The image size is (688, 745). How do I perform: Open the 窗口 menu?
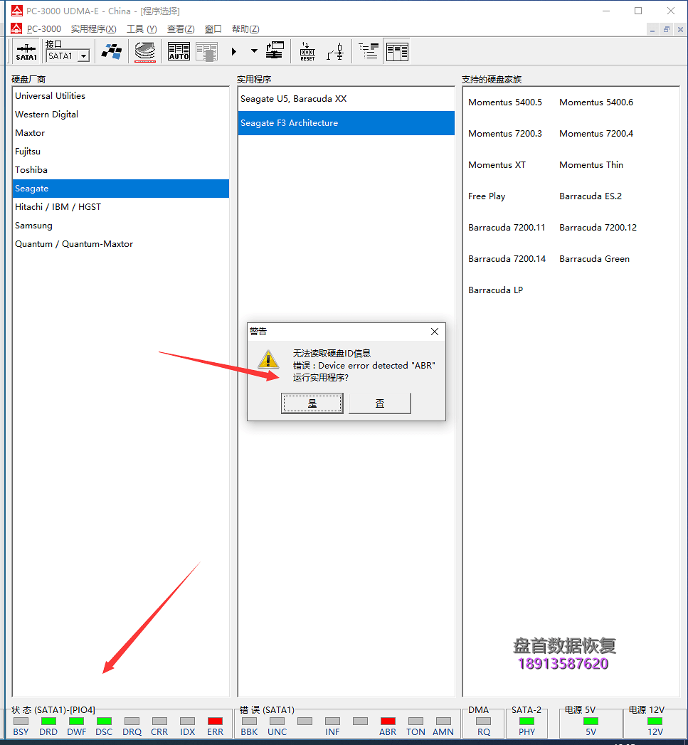213,29
